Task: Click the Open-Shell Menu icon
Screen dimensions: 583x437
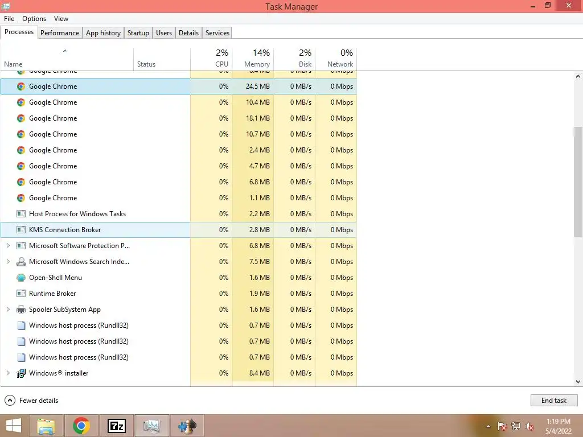Action: (21, 278)
